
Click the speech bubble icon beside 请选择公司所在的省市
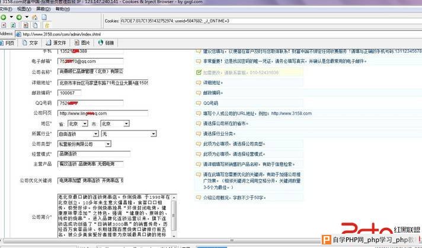click(199, 123)
